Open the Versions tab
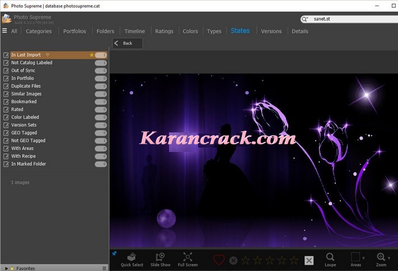 pos(271,31)
